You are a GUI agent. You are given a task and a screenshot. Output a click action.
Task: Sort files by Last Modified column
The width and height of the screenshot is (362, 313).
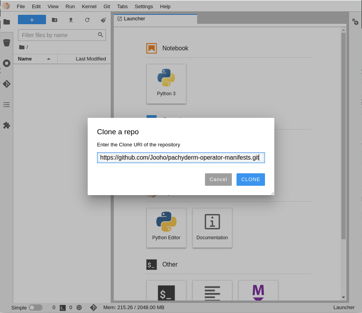click(90, 59)
